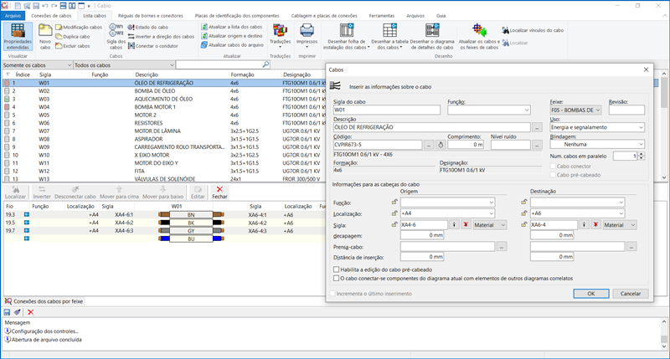The width and height of the screenshot is (670, 359).
Task: Click the red X Fechar icon
Action: coord(219,190)
